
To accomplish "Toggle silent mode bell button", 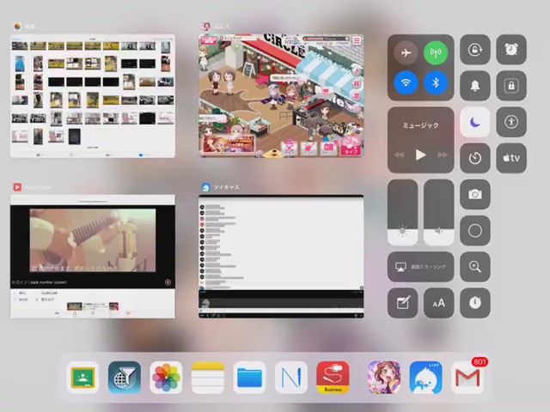I will (x=475, y=86).
